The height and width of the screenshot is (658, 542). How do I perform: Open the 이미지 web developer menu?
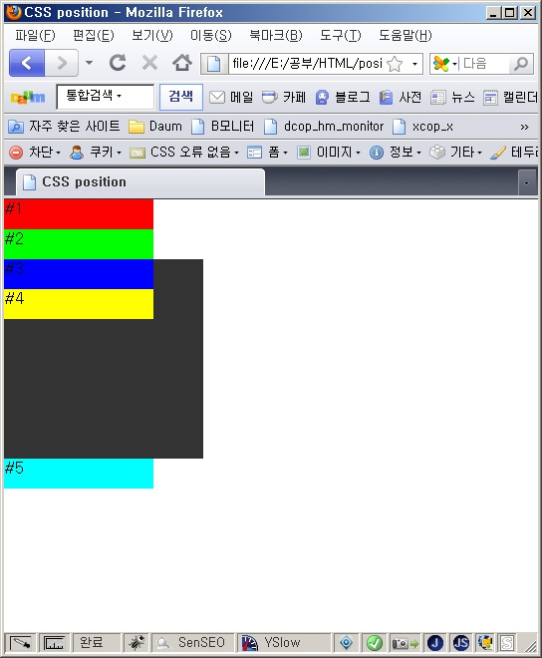329,152
